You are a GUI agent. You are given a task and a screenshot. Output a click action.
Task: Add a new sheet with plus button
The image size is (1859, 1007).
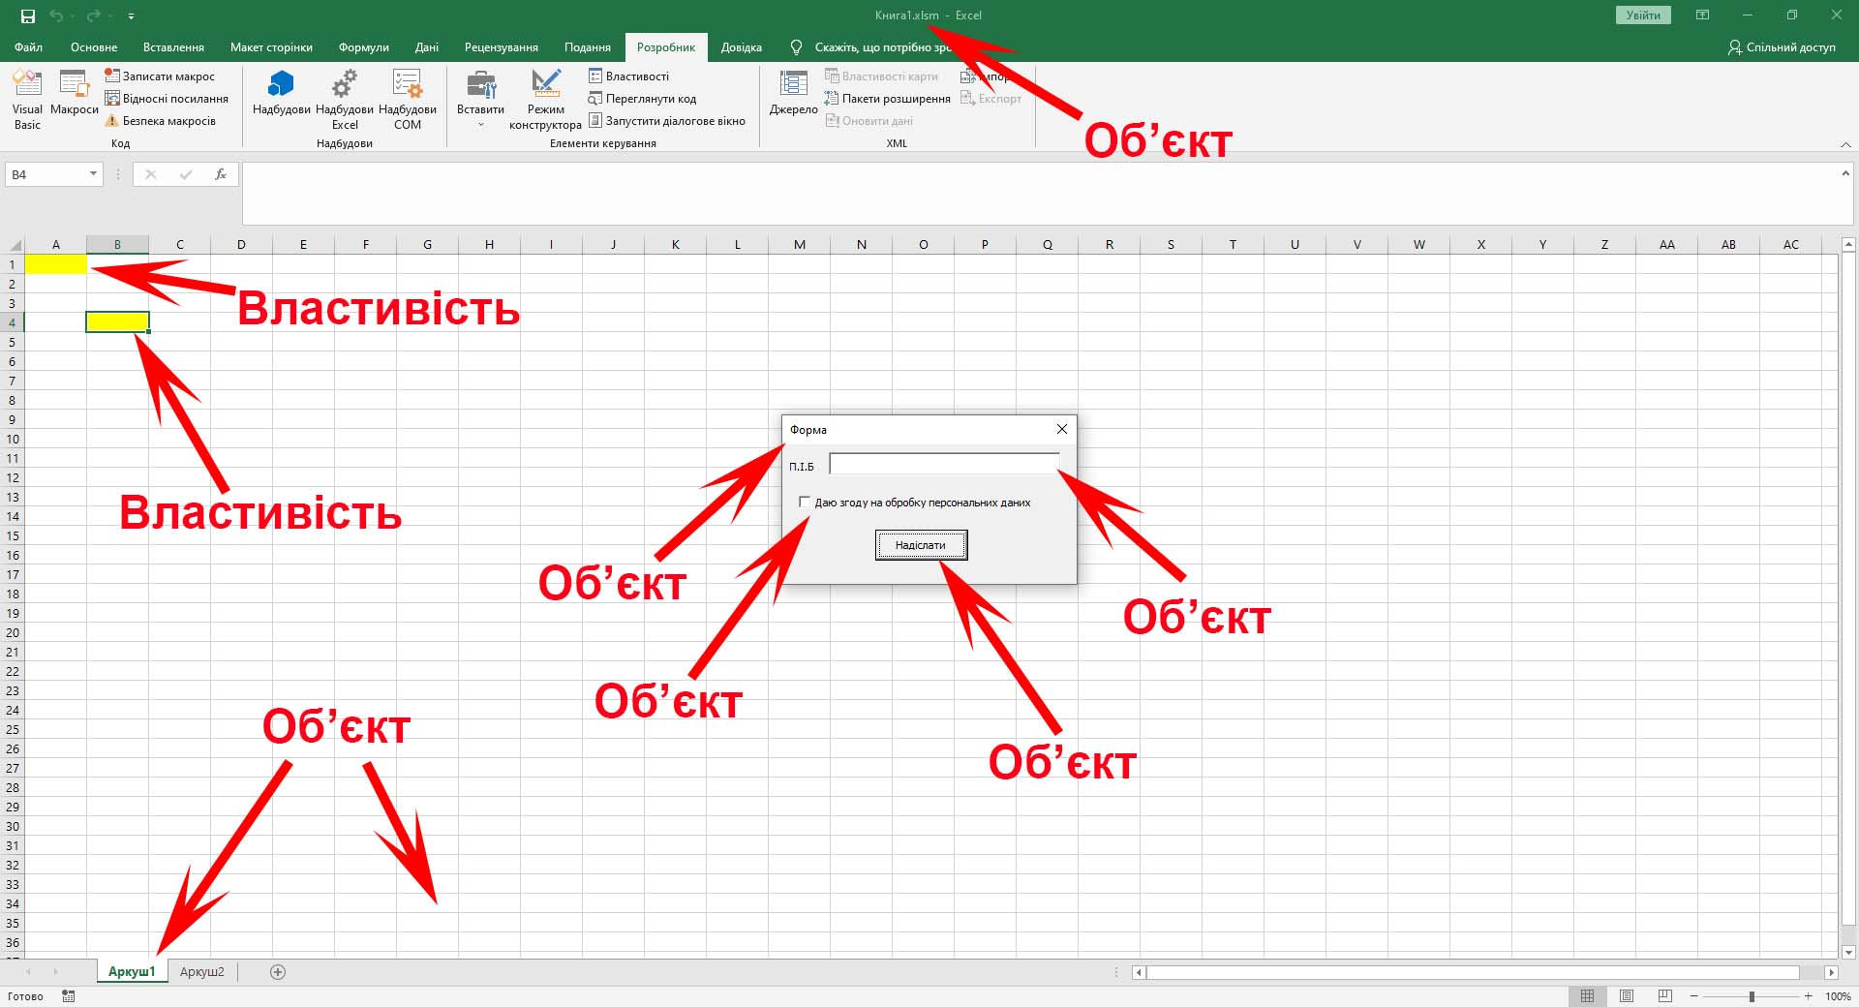click(x=278, y=971)
